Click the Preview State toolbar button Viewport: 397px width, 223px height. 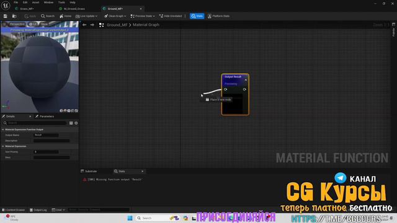141,16
